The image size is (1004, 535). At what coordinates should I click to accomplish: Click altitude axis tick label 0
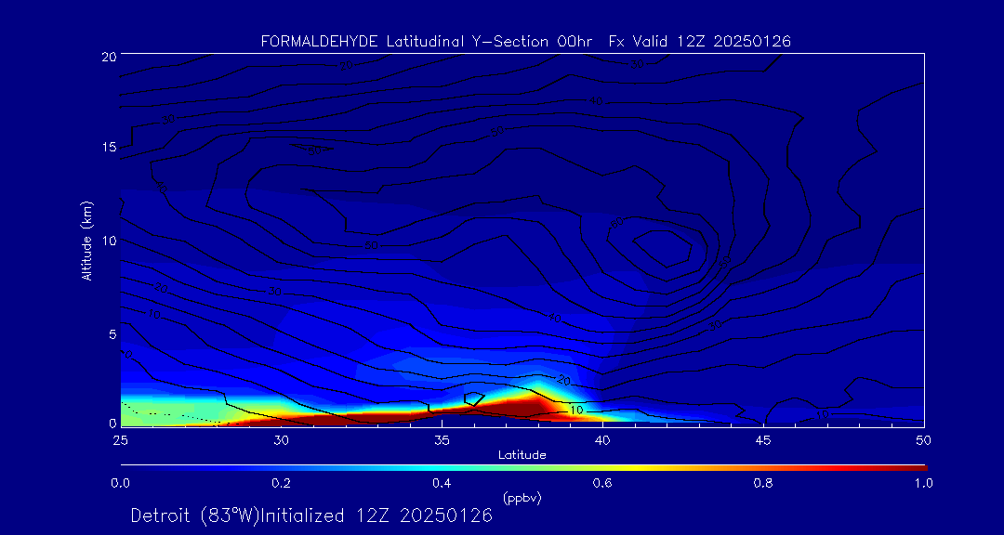tap(112, 423)
